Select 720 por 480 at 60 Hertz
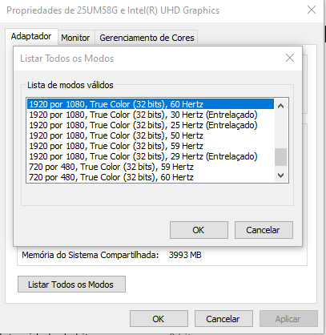 pos(151,177)
